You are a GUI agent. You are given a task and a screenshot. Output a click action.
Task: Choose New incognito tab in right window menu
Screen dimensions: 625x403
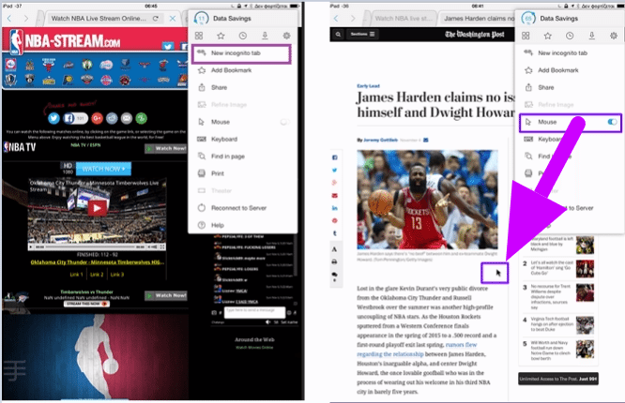[x=570, y=53]
